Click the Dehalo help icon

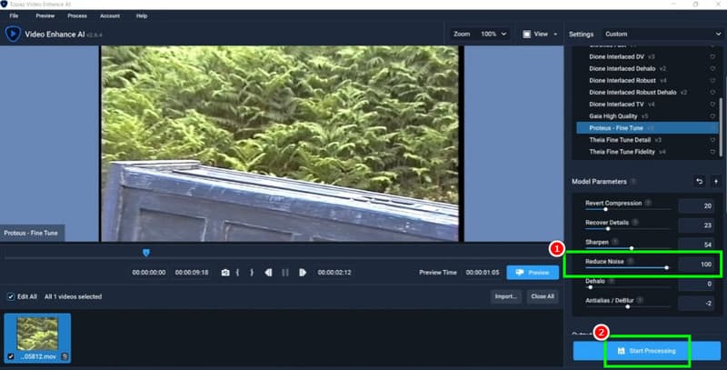click(611, 281)
